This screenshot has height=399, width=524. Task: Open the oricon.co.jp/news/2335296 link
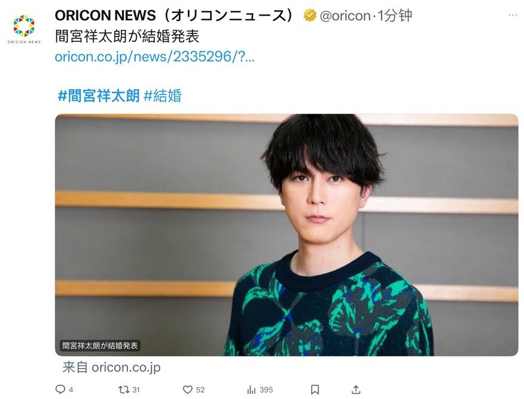(154, 56)
